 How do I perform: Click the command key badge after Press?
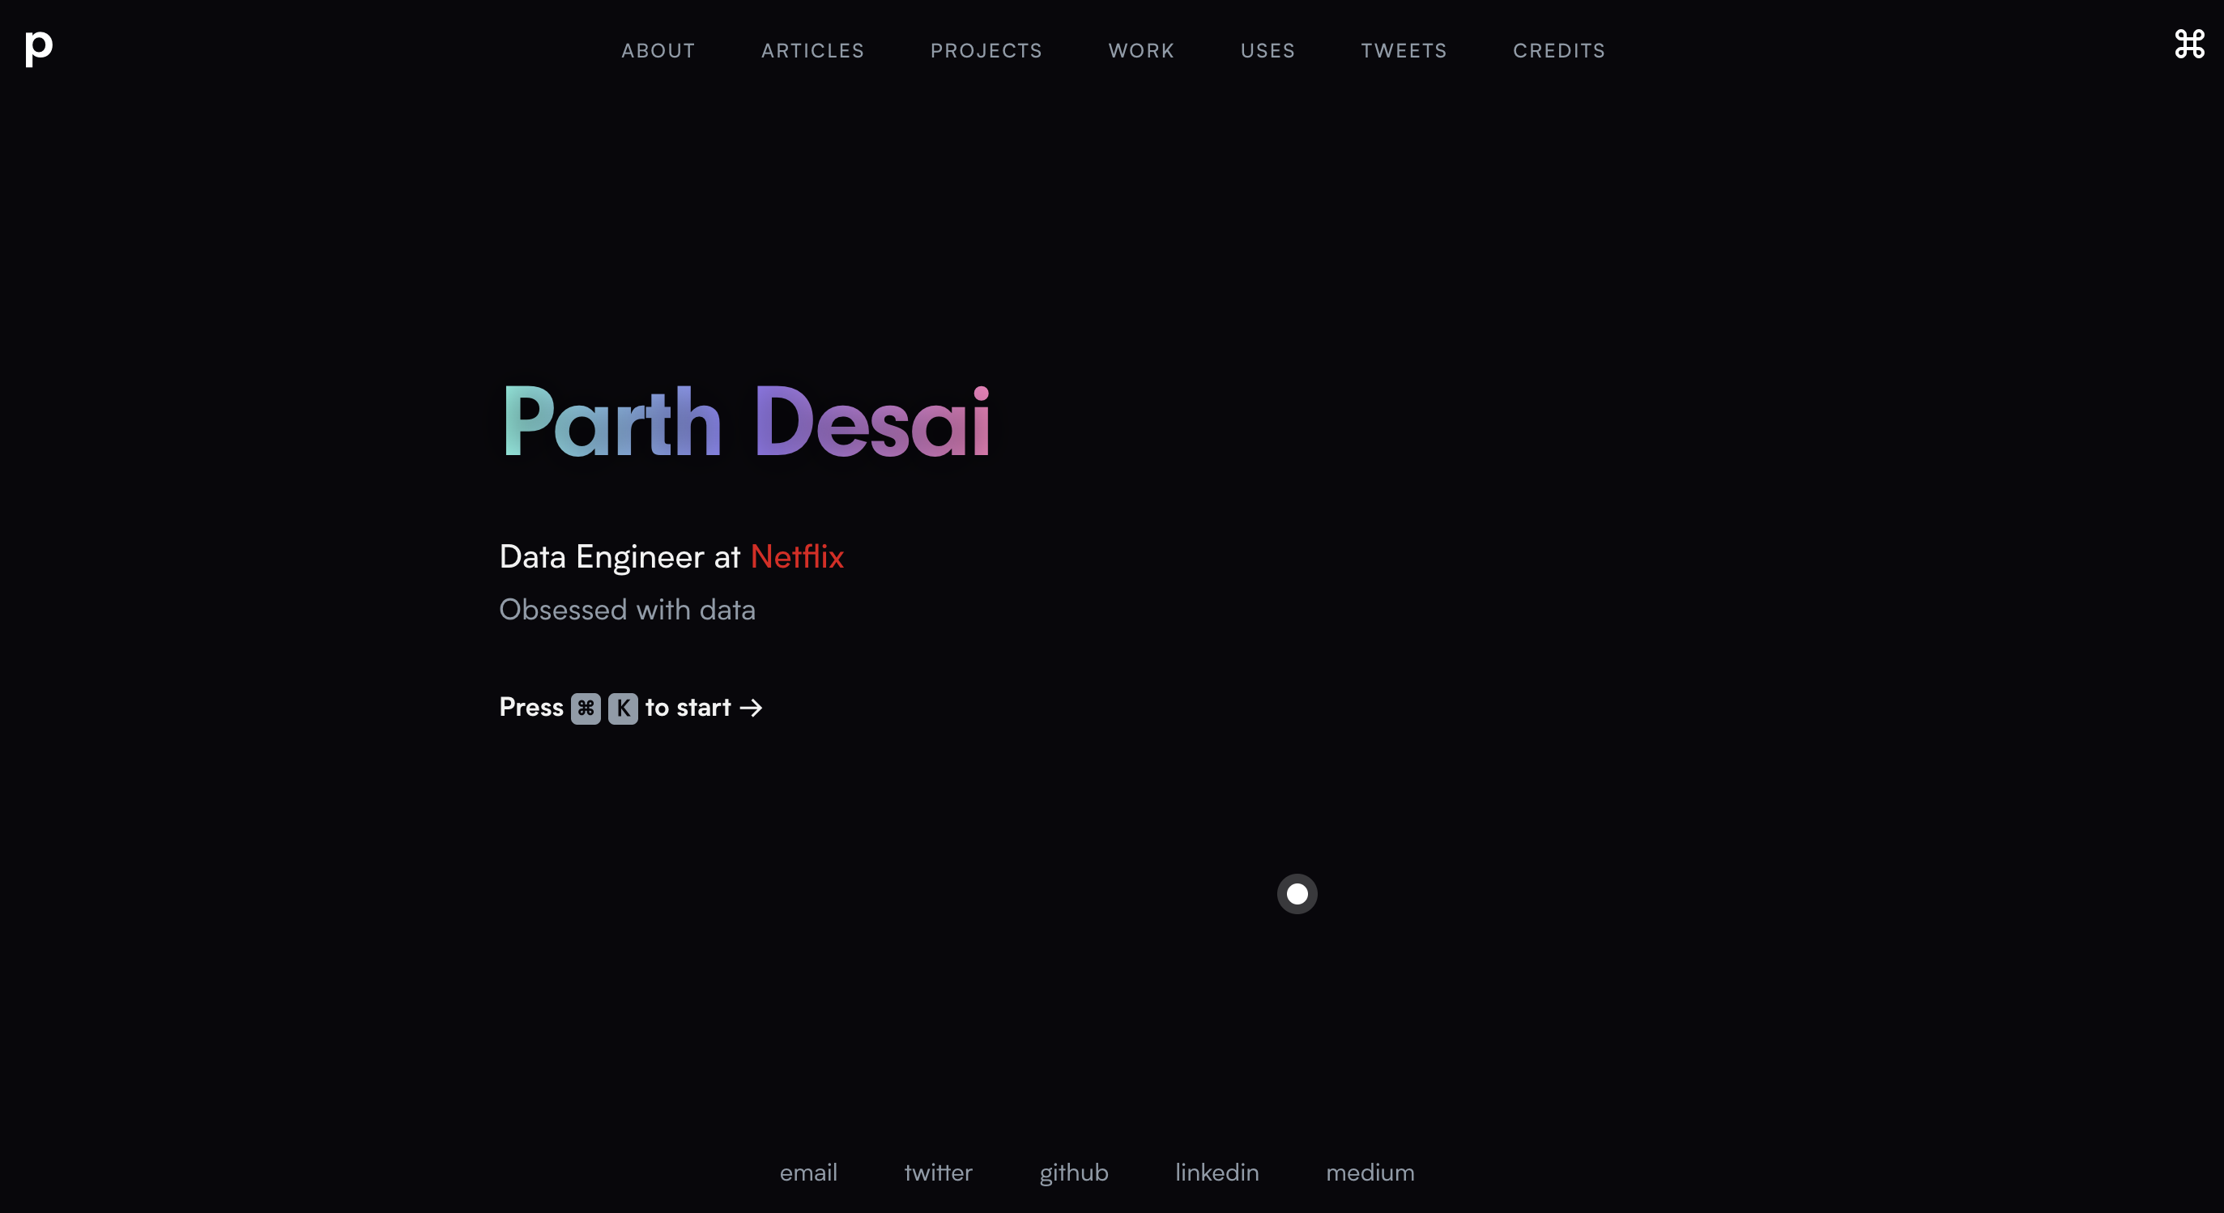(x=586, y=709)
